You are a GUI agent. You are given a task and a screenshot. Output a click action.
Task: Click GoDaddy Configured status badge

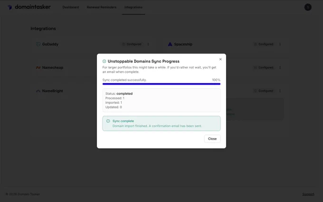tap(132, 44)
